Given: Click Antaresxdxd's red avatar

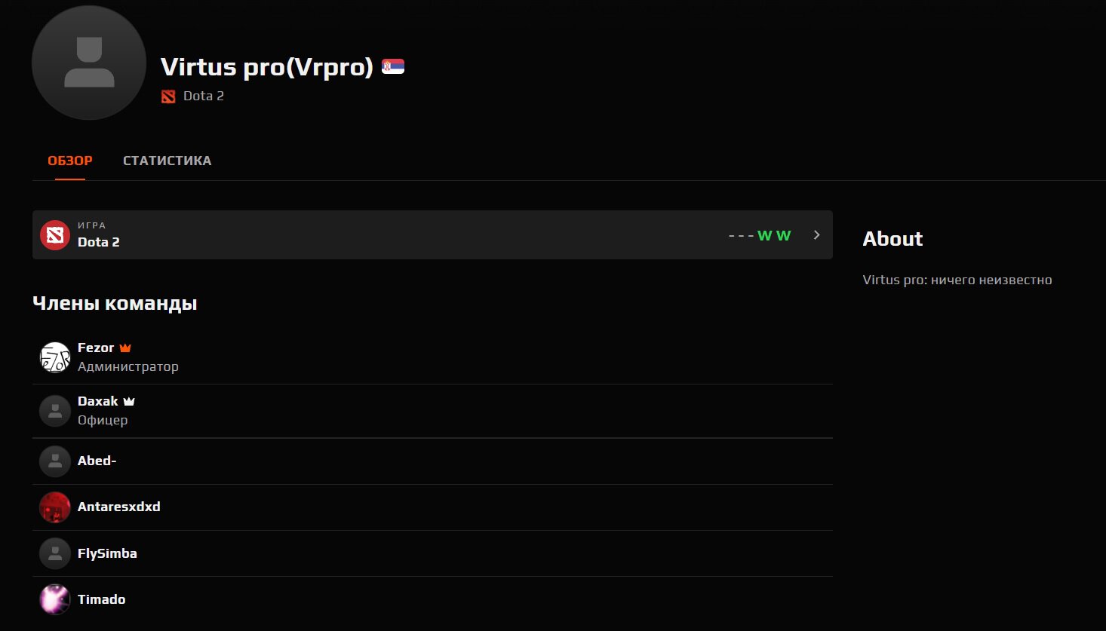Looking at the screenshot, I should 55,507.
